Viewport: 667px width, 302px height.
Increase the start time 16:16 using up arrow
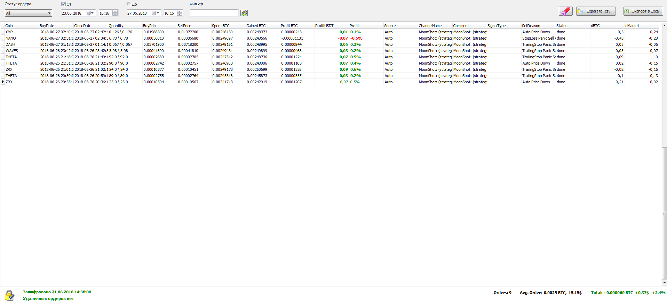point(115,11)
